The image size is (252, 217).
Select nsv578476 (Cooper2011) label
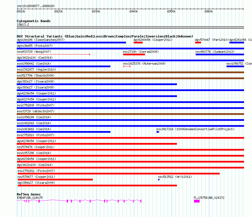tap(36, 147)
